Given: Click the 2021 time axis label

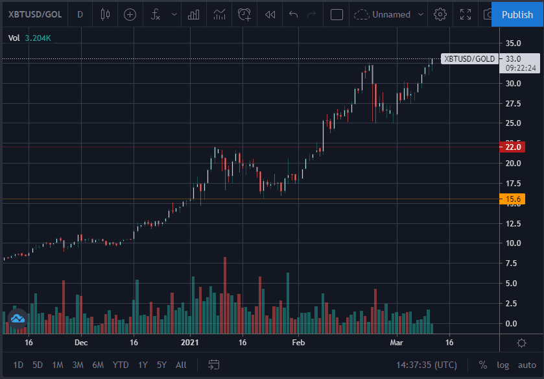Looking at the screenshot, I should (x=190, y=343).
